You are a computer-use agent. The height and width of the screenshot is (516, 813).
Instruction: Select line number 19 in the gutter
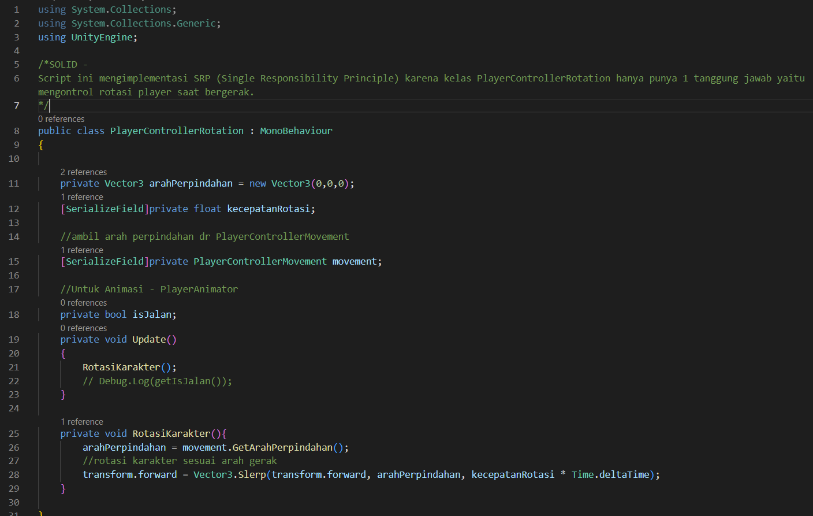(x=14, y=339)
